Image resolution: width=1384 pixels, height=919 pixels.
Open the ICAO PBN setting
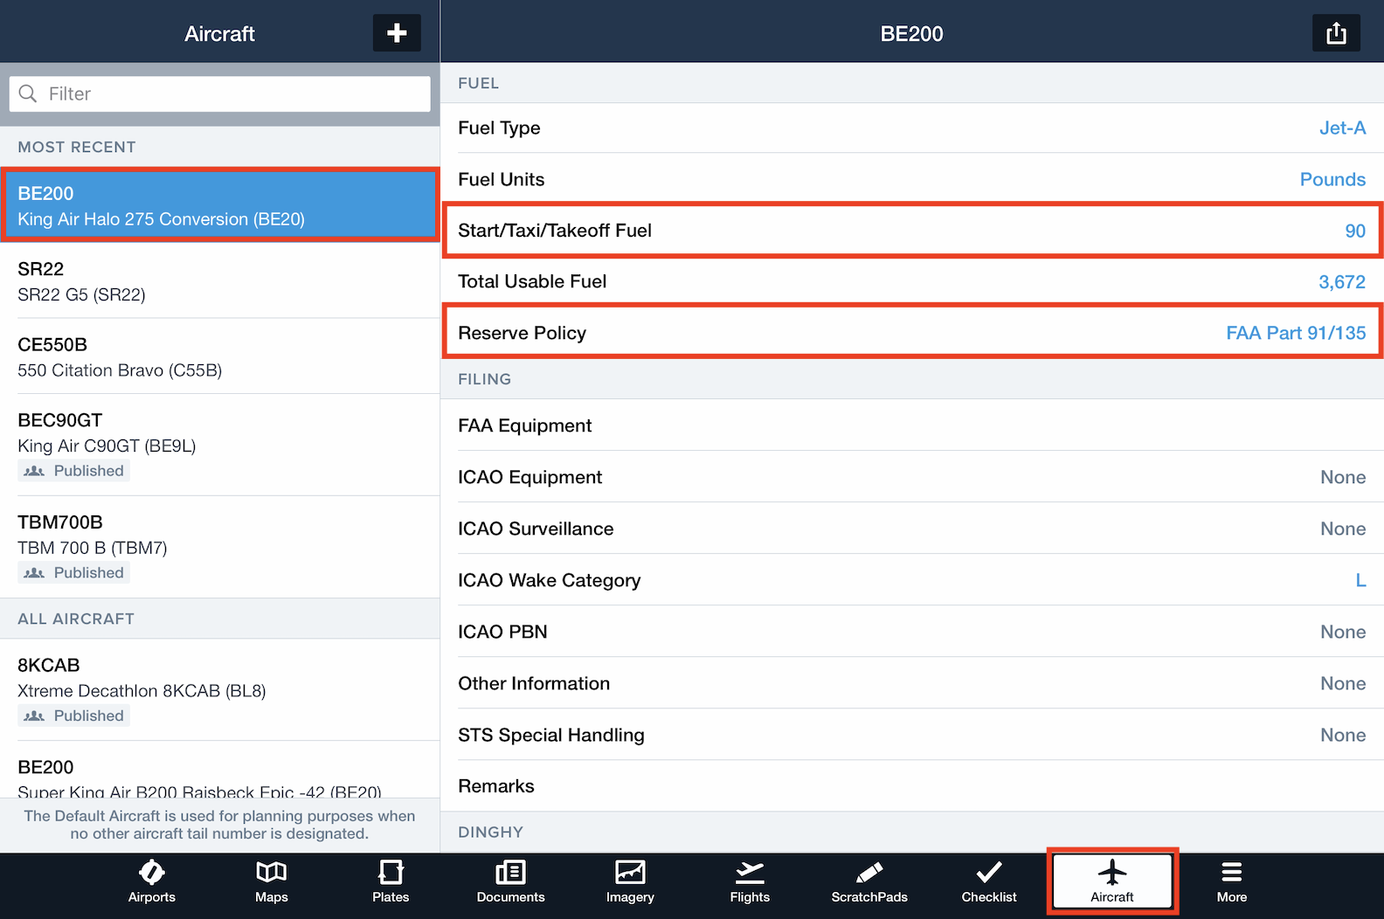coord(912,632)
